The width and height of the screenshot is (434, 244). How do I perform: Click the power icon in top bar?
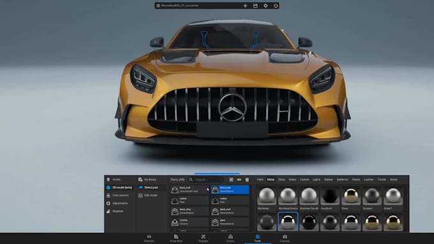[x=276, y=6]
